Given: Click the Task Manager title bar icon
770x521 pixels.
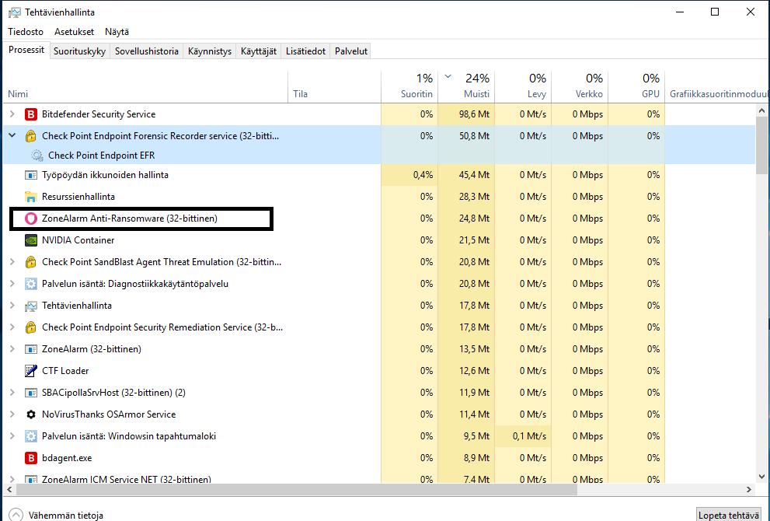Looking at the screenshot, I should tap(15, 12).
